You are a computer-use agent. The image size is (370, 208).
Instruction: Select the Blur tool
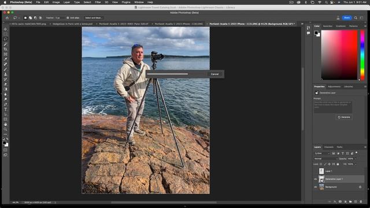[5, 94]
